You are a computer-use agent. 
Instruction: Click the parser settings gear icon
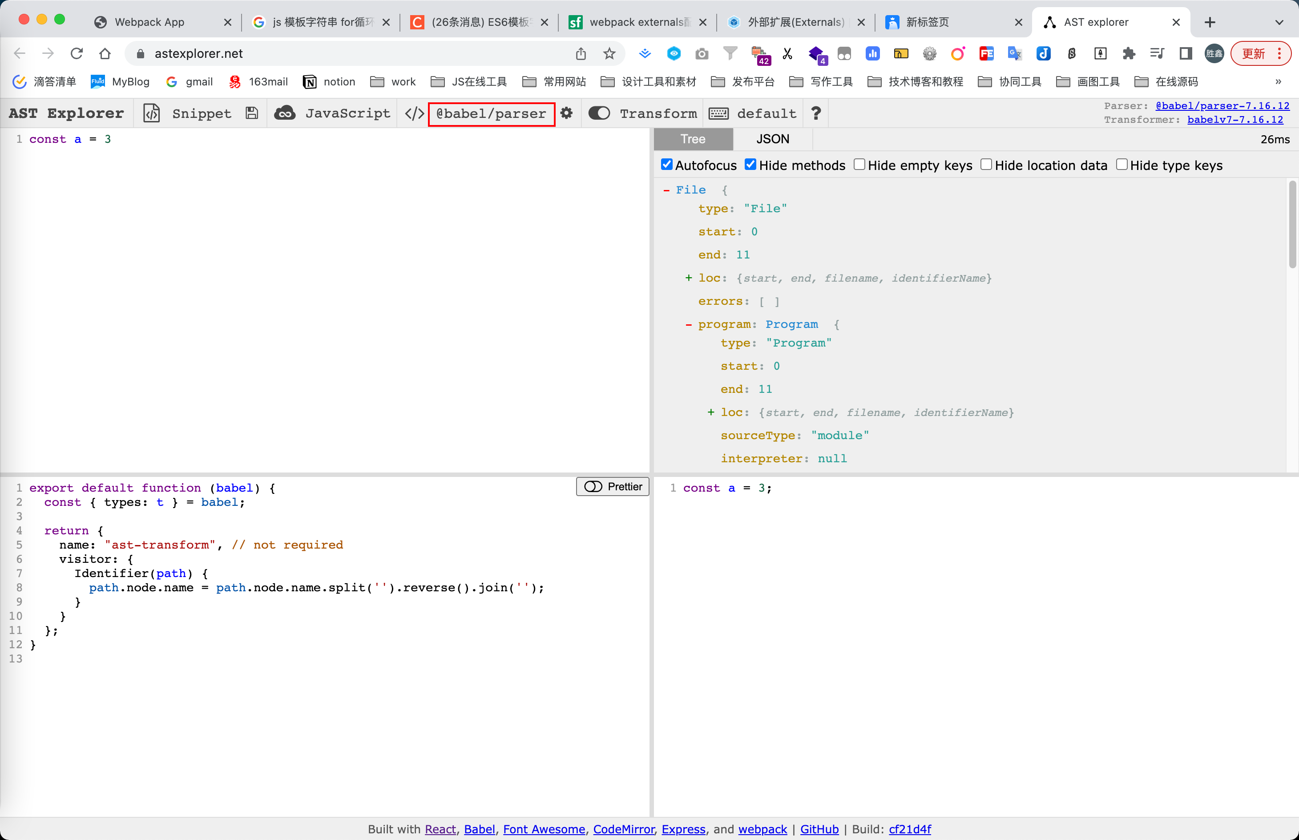point(567,113)
